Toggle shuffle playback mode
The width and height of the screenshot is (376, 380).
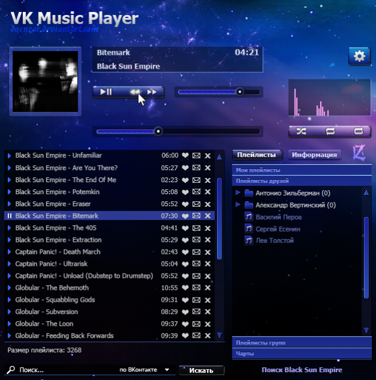301,130
